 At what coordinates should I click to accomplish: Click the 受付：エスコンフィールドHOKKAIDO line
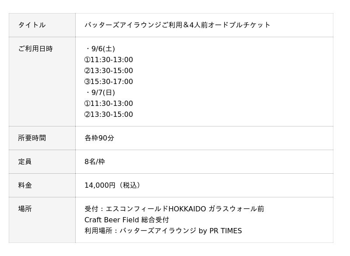174,209
